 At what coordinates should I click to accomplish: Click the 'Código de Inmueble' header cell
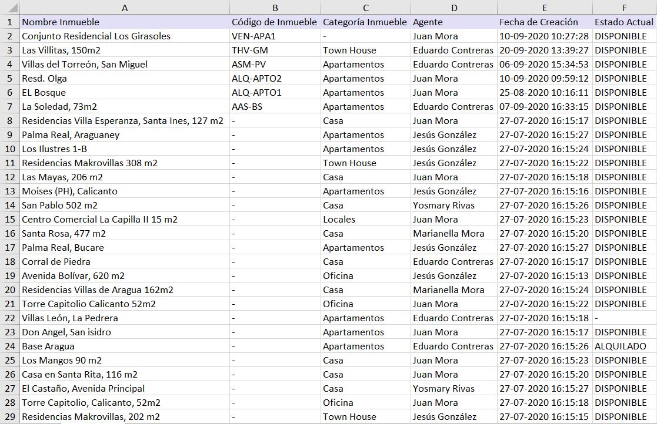click(x=275, y=22)
